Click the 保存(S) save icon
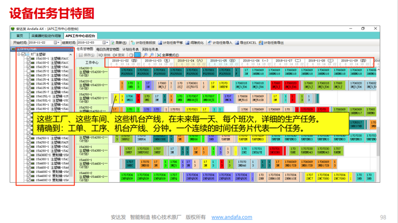The width and height of the screenshot is (398, 223). click(x=81, y=55)
